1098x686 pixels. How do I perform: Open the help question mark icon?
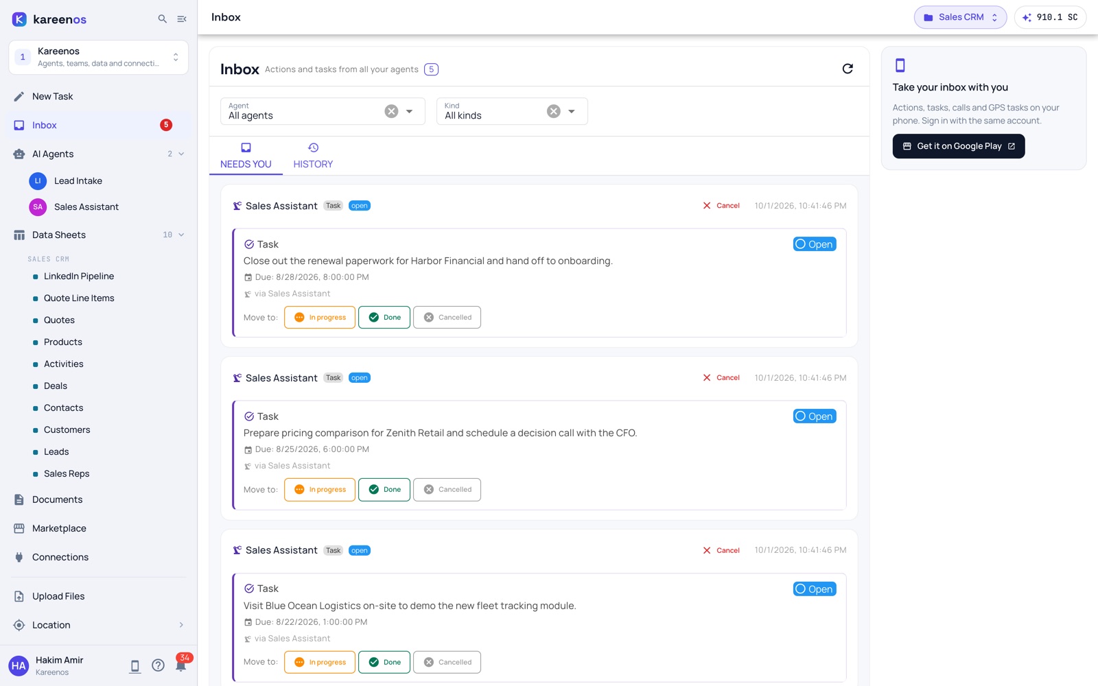(x=158, y=665)
